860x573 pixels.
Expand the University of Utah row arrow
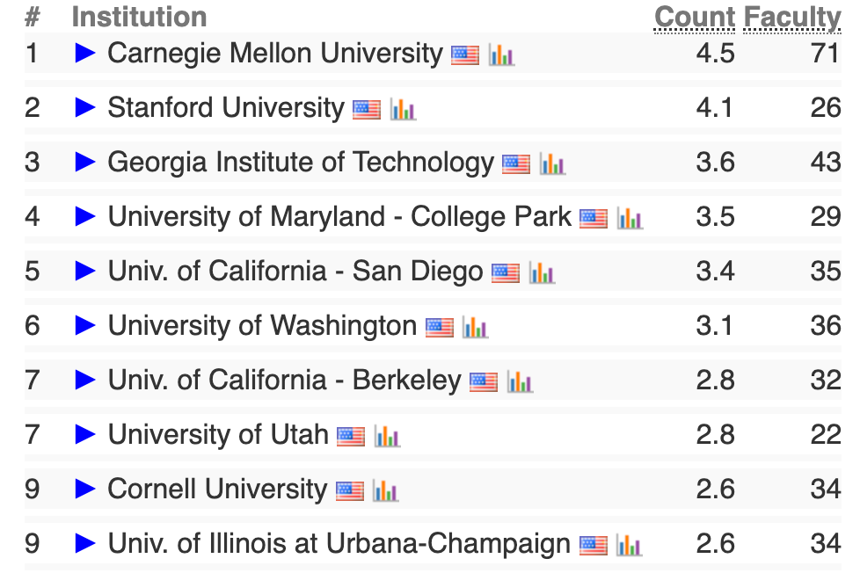click(85, 434)
